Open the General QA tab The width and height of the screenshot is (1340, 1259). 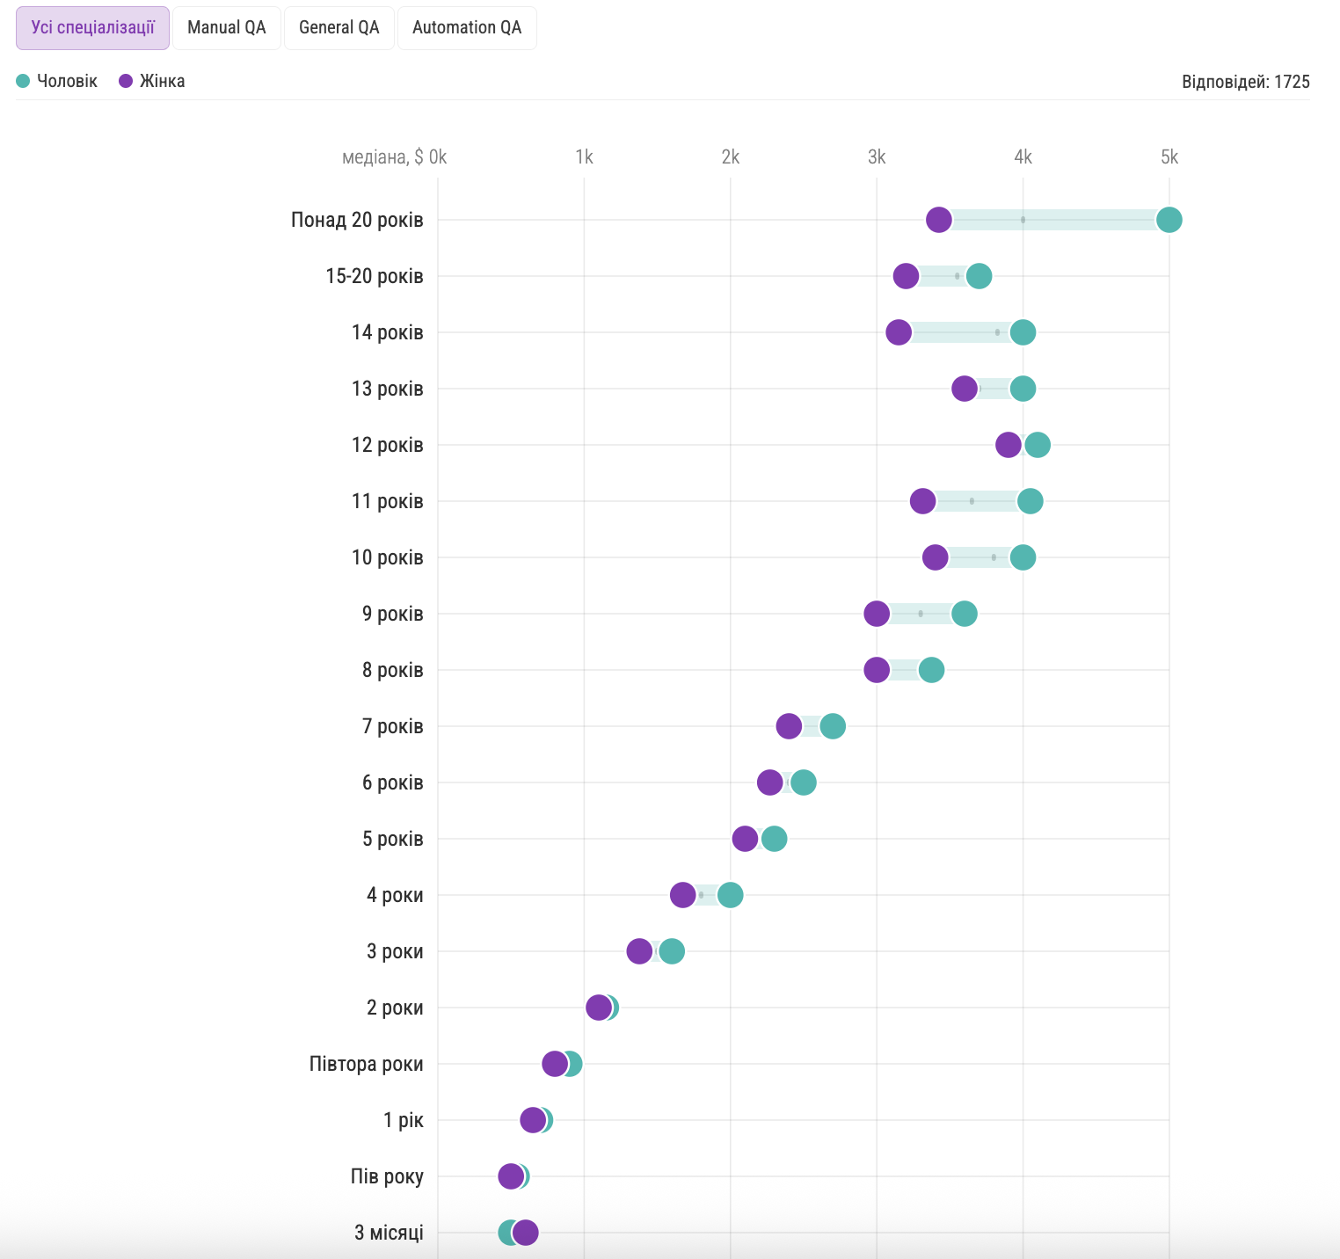coord(339,28)
